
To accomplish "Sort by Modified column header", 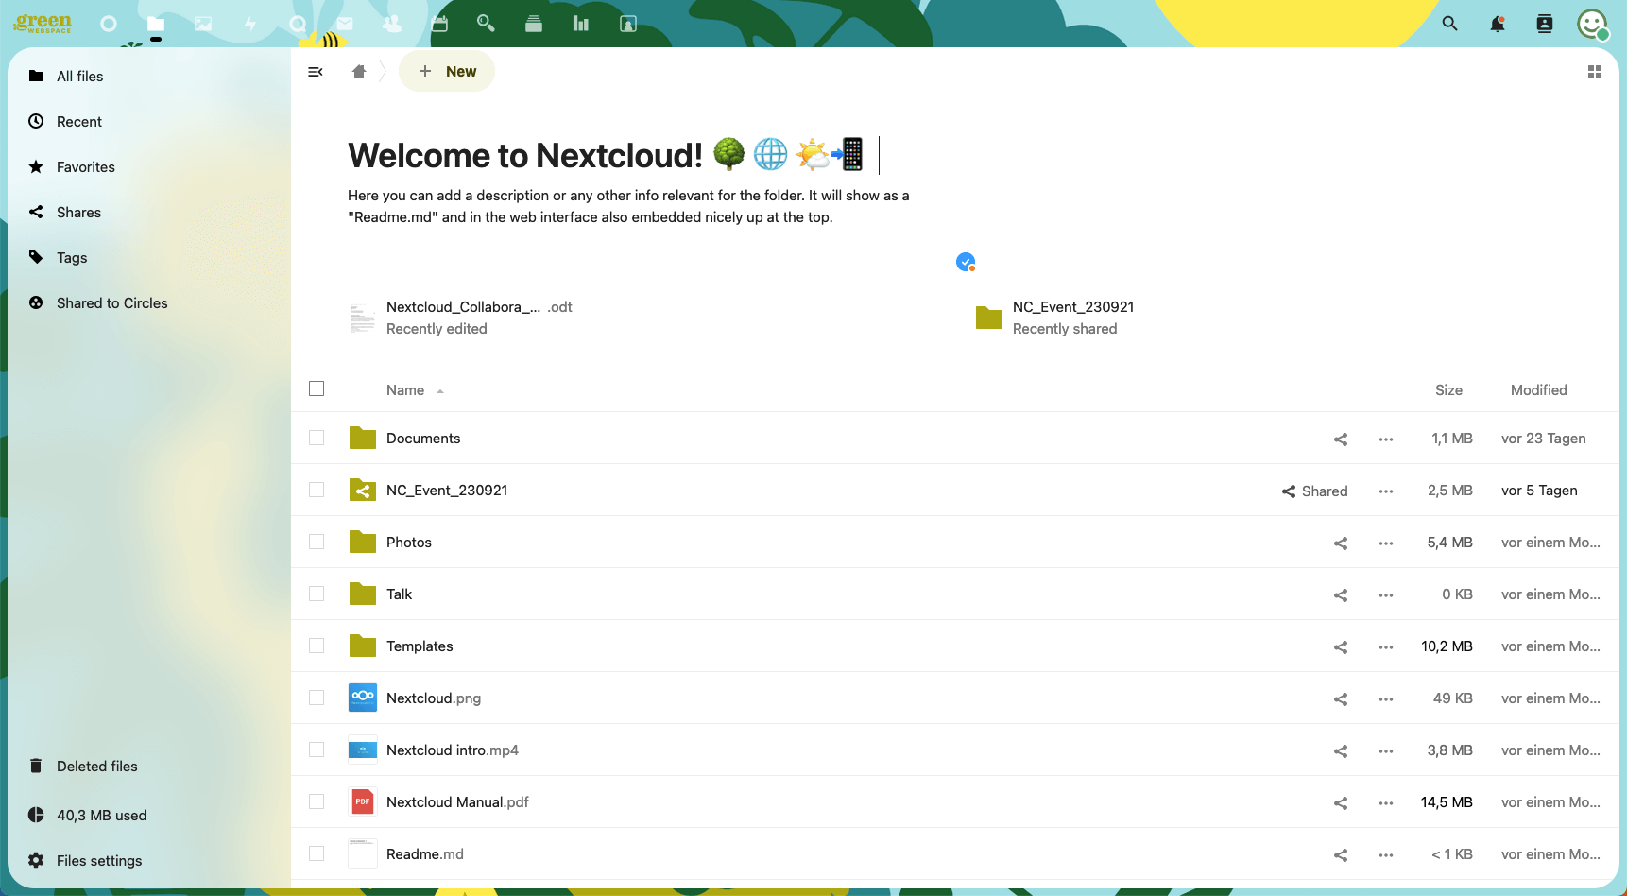I will click(1538, 390).
